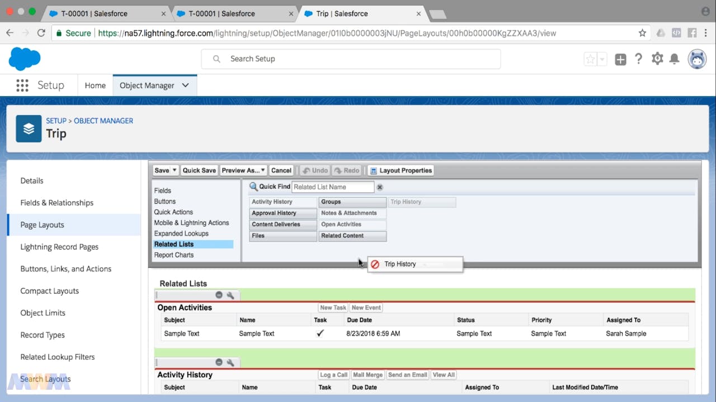Click the global create plus icon
716x402 pixels.
(620, 59)
